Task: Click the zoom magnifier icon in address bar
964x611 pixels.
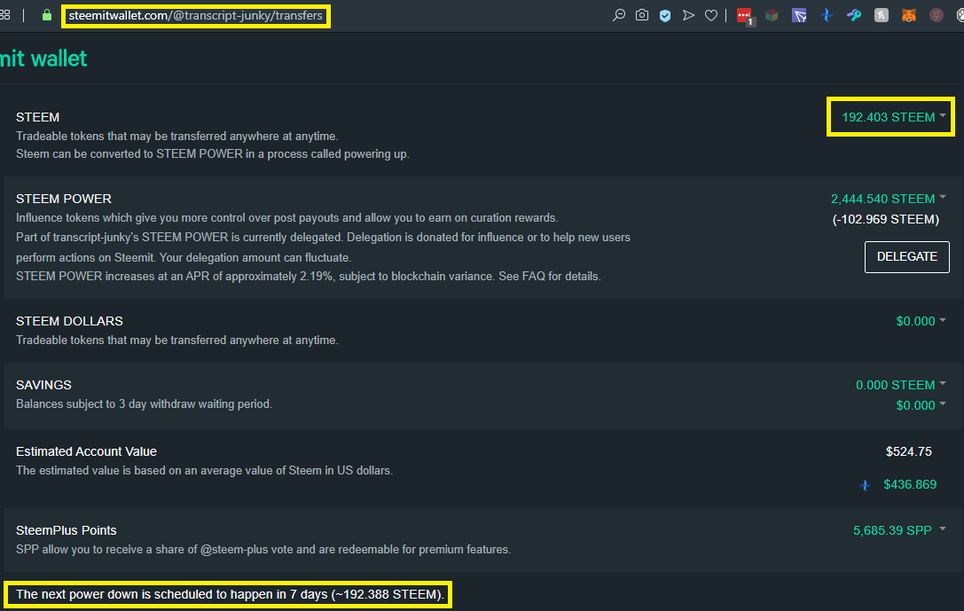Action: click(618, 15)
